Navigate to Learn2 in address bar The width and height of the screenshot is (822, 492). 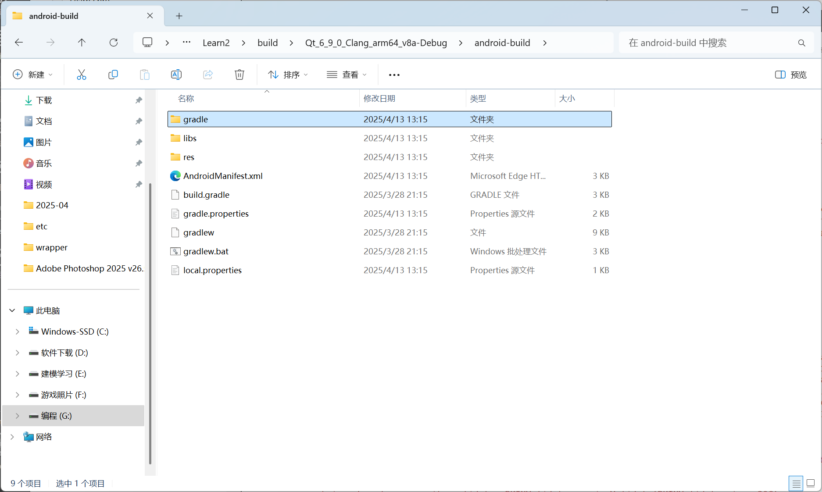(216, 43)
